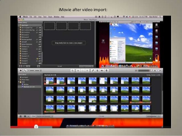This screenshot has height=136, width=182.
Task: Select Perl Lesson 1 project
Action: 30,35
